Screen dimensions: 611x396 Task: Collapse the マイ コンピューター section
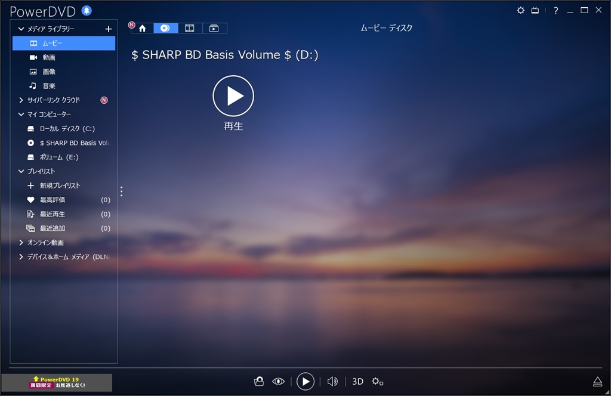click(x=21, y=115)
